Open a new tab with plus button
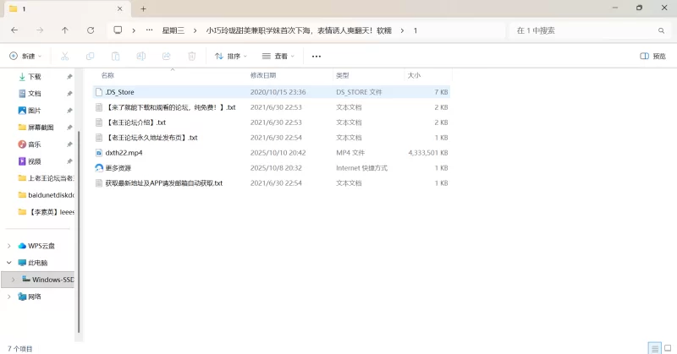This screenshot has width=677, height=354. 143,8
